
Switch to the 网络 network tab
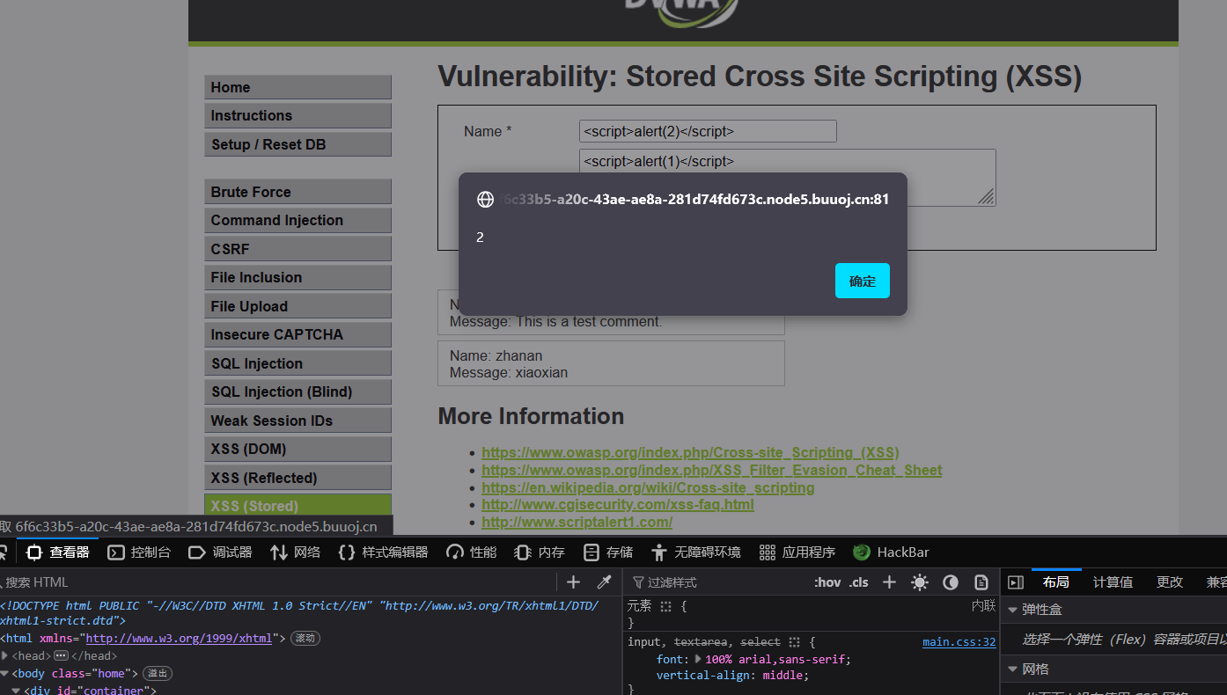click(x=296, y=552)
